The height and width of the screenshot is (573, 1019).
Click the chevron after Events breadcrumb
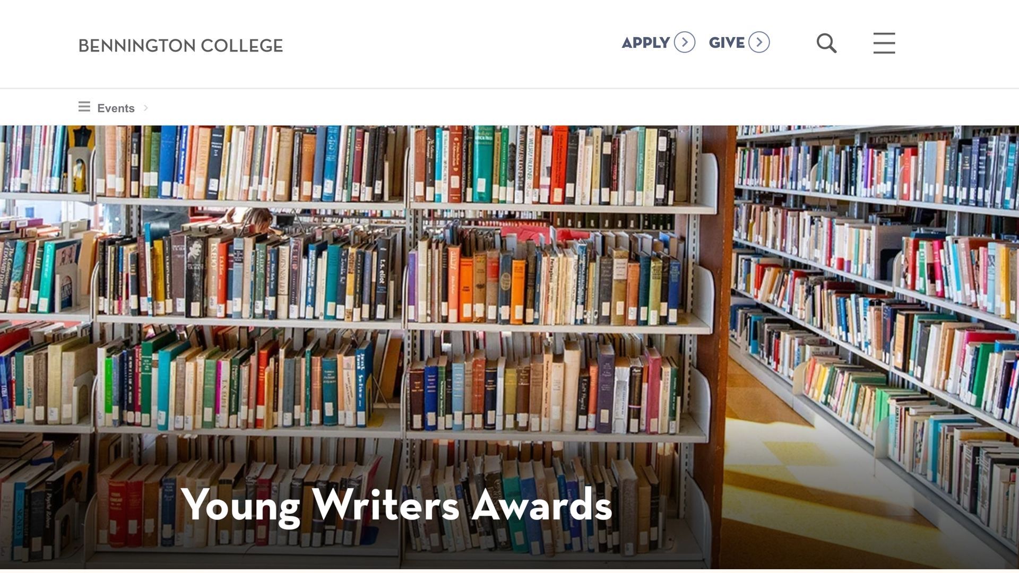[x=145, y=108]
